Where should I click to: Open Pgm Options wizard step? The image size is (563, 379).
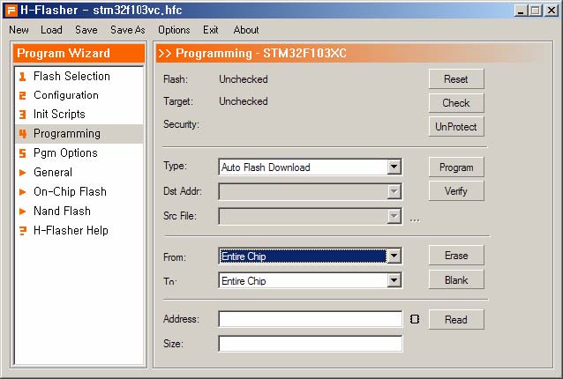coord(79,153)
